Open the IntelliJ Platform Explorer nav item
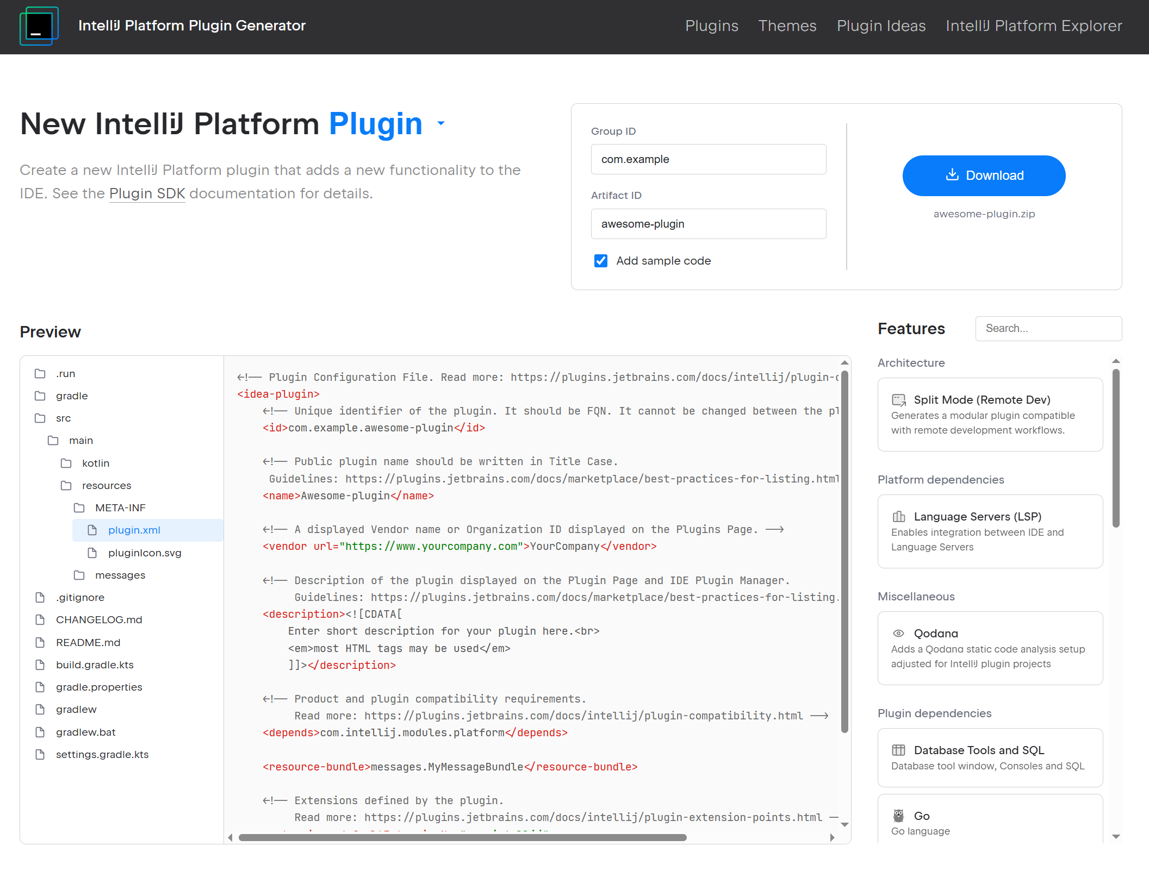This screenshot has width=1149, height=871. (1034, 26)
